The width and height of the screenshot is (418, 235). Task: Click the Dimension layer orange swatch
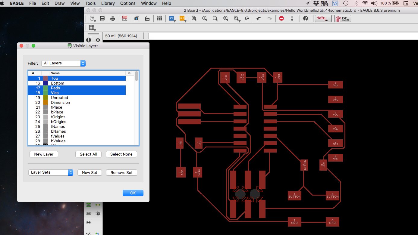click(46, 102)
